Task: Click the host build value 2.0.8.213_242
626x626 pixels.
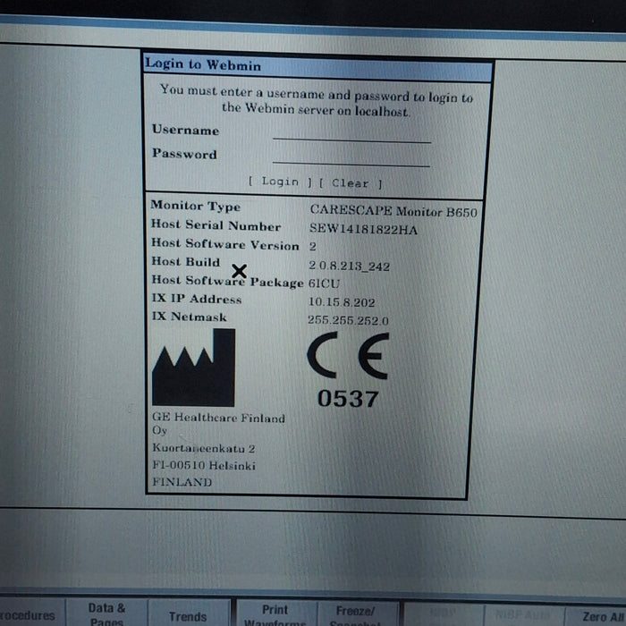Action: (349, 266)
